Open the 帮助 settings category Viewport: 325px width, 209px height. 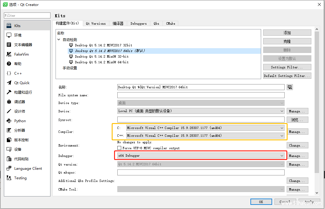click(x=27, y=64)
